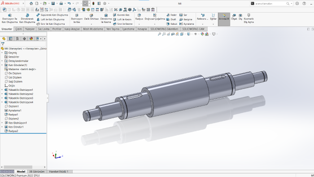
Task: Choose the Feder rib tool
Action: [x=171, y=15]
